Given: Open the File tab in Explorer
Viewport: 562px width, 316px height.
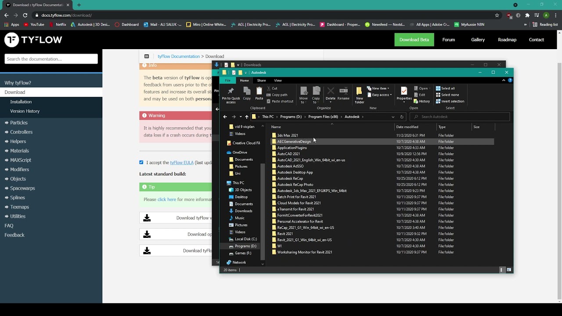Looking at the screenshot, I should [x=227, y=80].
